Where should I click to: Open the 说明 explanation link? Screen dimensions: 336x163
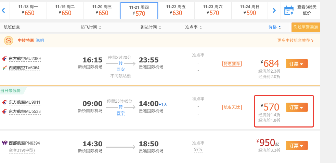pyautogui.click(x=40, y=41)
